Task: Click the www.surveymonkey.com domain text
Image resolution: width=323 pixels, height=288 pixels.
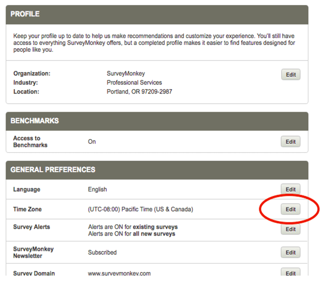Action: [119, 273]
